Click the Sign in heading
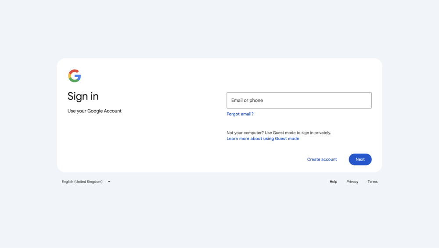Image resolution: width=439 pixels, height=248 pixels. pos(83,96)
